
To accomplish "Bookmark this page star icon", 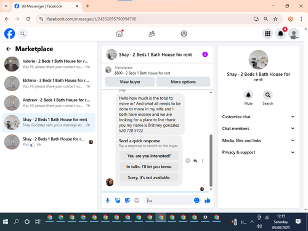I will point(275,19).
